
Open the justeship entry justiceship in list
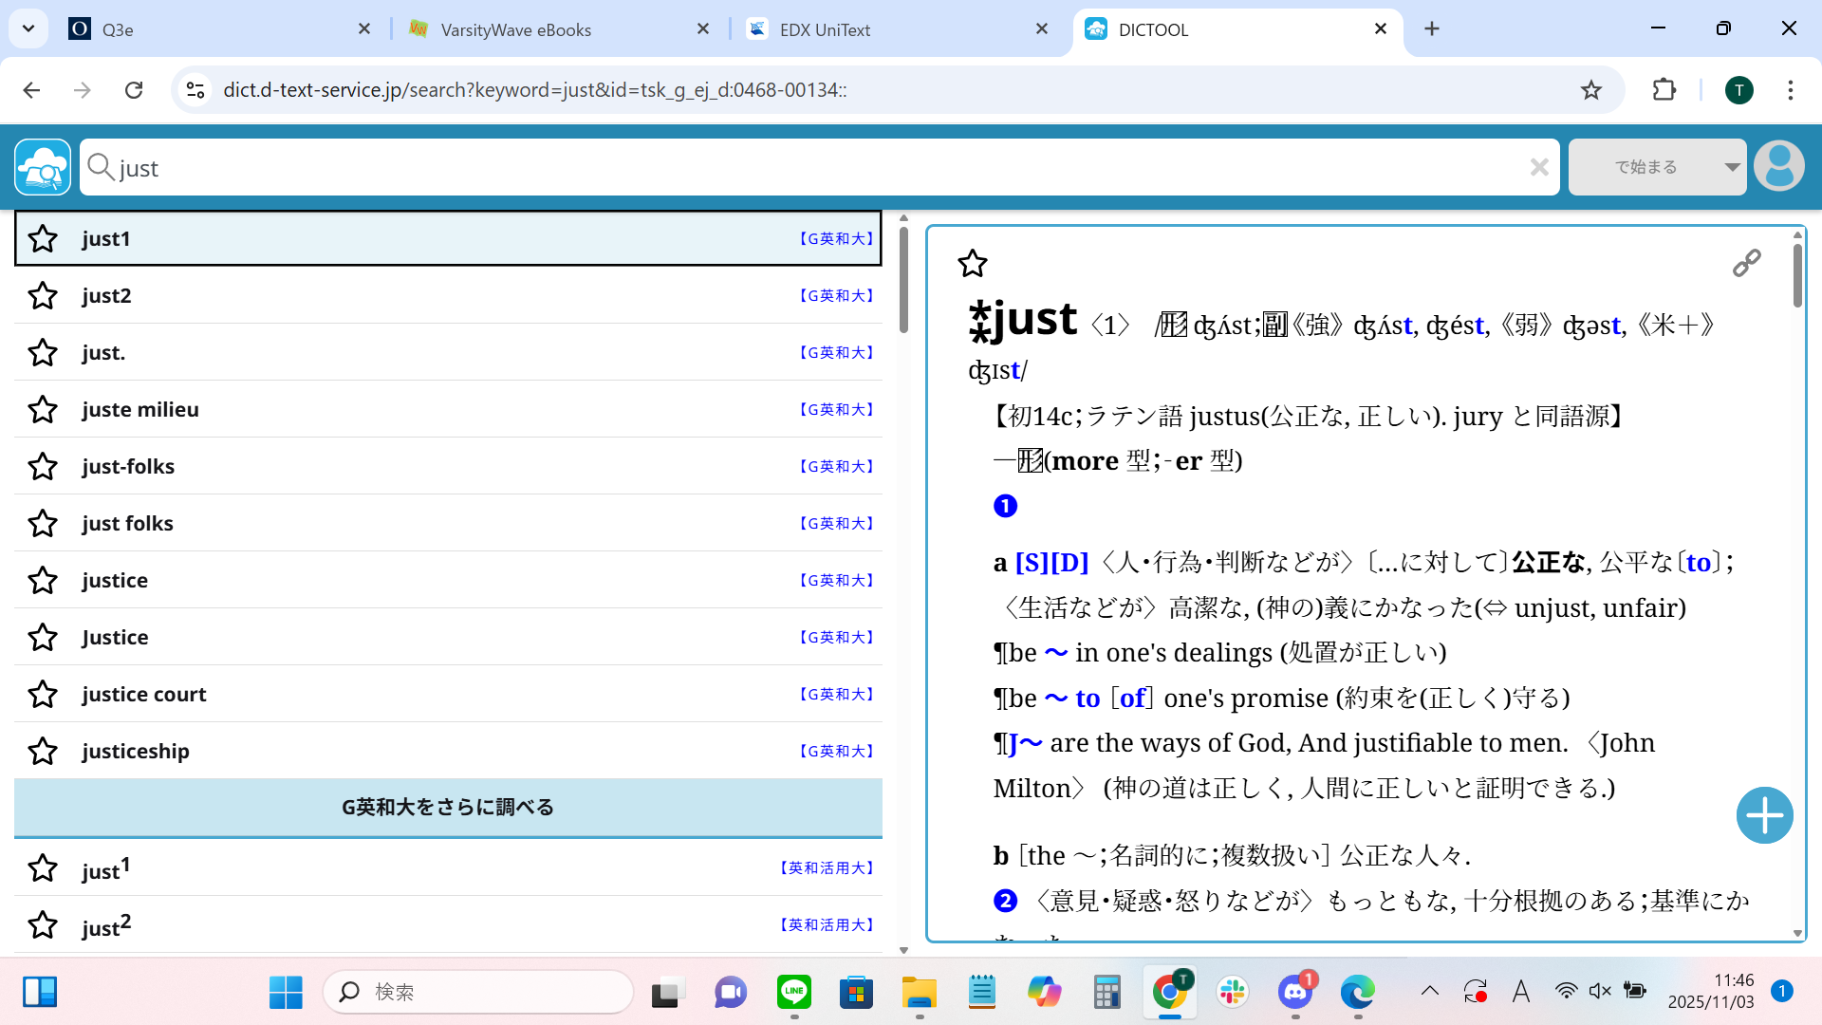[136, 751]
